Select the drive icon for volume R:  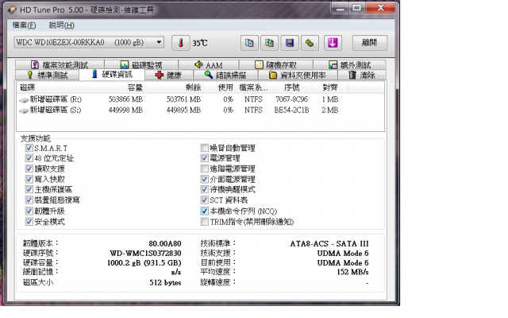click(x=24, y=100)
